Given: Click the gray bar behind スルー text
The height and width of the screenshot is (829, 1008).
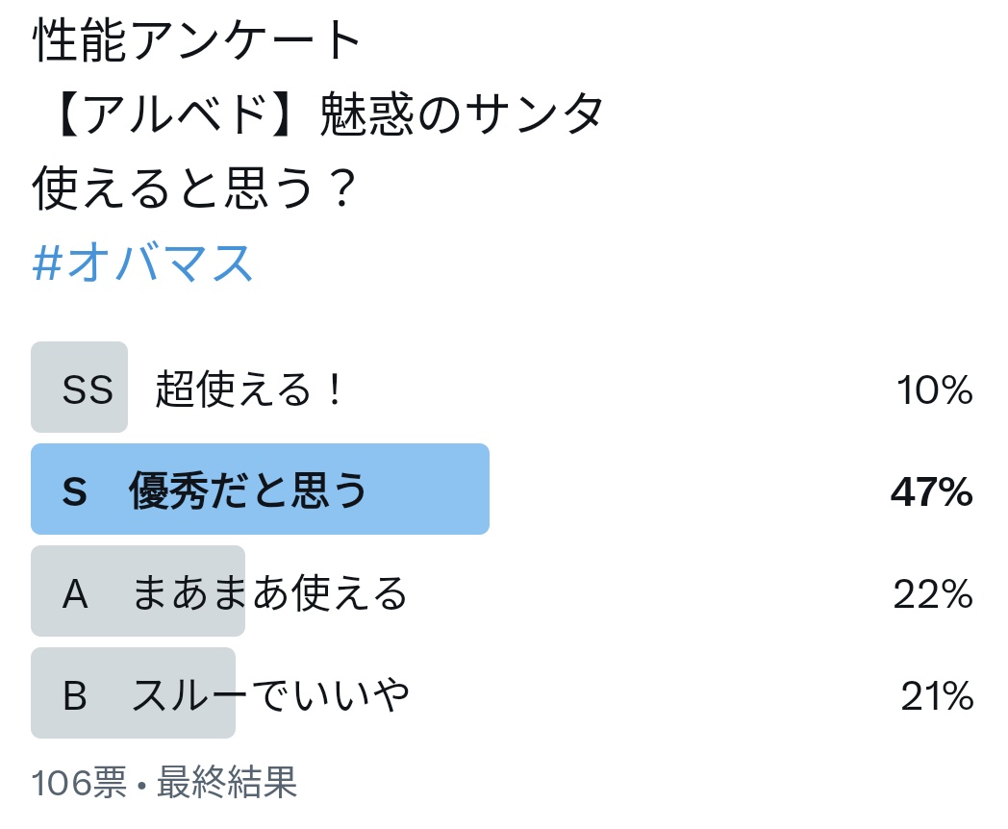Looking at the screenshot, I should pos(133,692).
